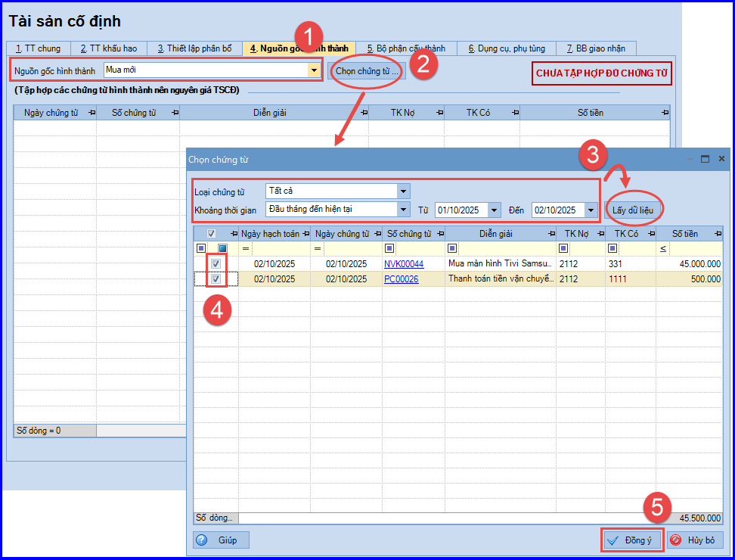
Task: Uncheck the PC00026 row checkbox
Action: pyautogui.click(x=216, y=279)
